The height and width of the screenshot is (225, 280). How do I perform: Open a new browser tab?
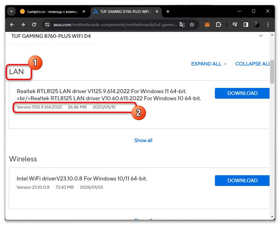pos(168,11)
